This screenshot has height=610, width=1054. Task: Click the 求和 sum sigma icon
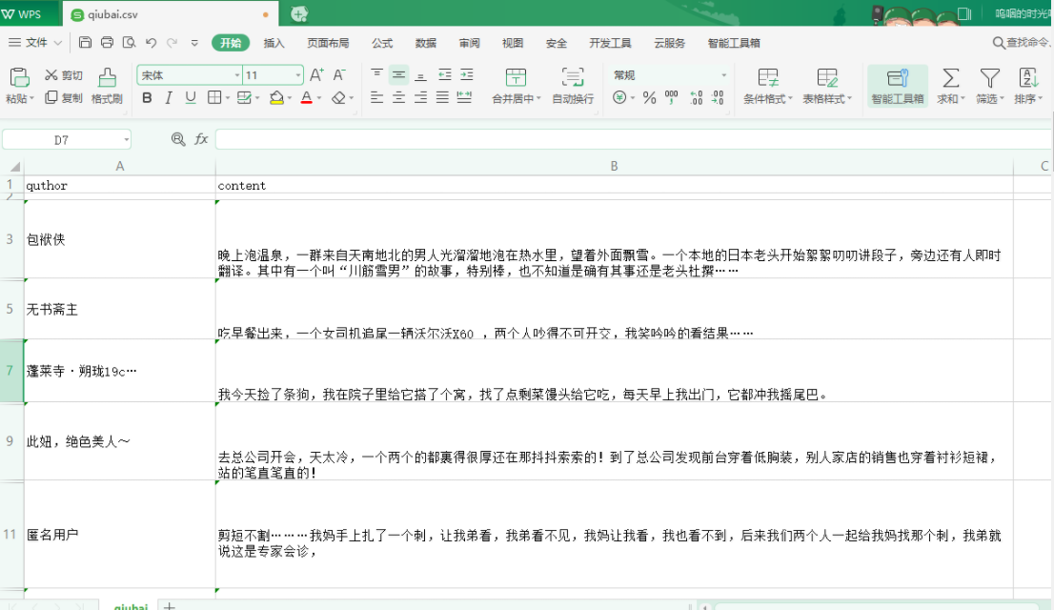click(x=950, y=78)
